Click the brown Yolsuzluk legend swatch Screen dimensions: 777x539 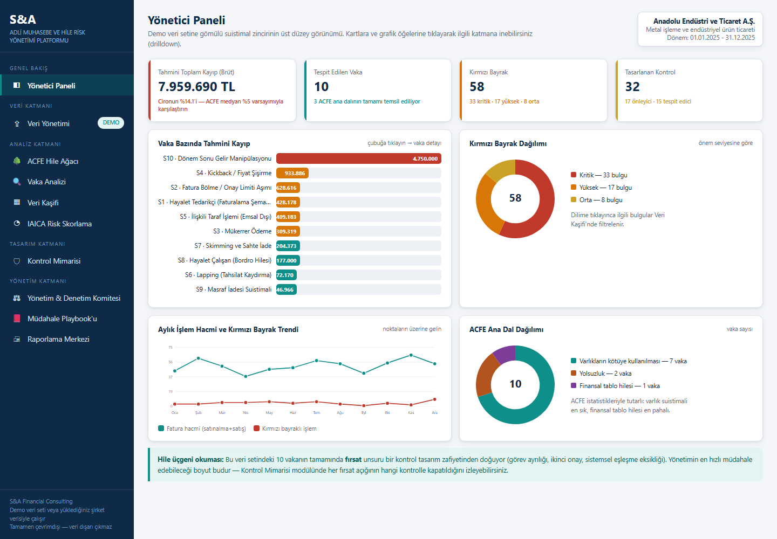pos(574,374)
